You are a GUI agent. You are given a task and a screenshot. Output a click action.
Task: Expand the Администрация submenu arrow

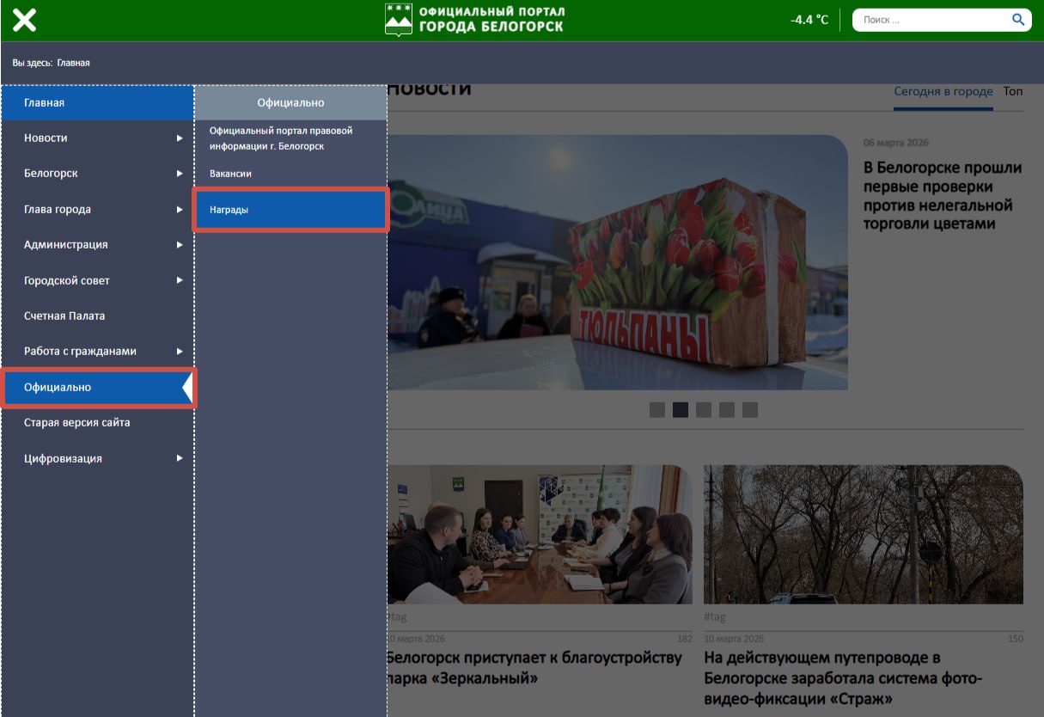pos(180,245)
